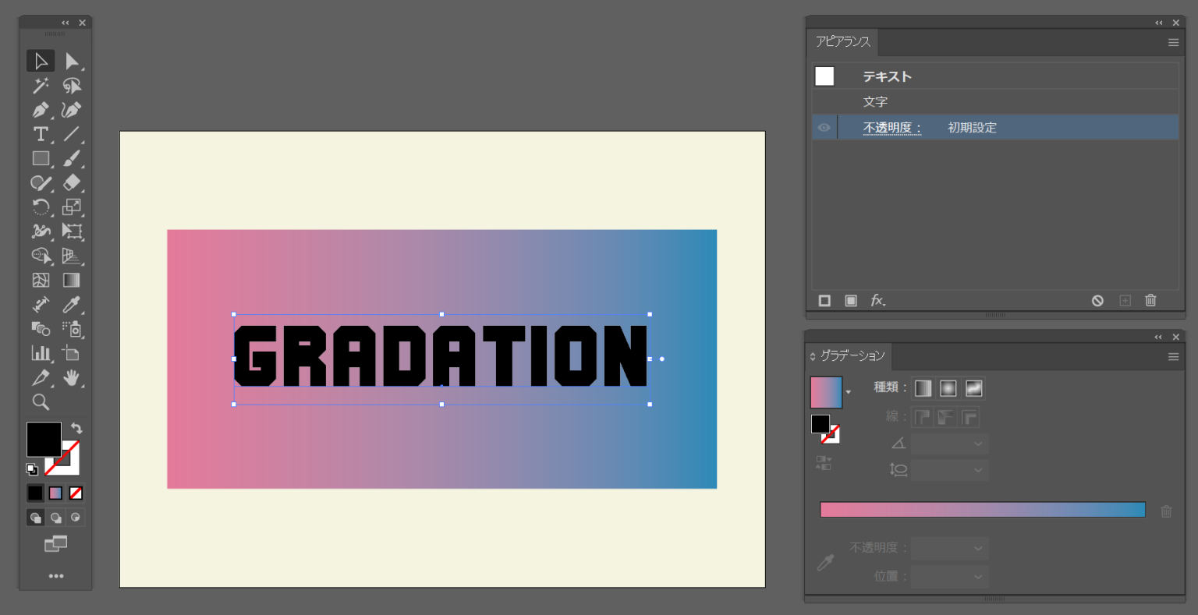The height and width of the screenshot is (615, 1198).
Task: Activate the Hand tool
Action: pyautogui.click(x=72, y=378)
